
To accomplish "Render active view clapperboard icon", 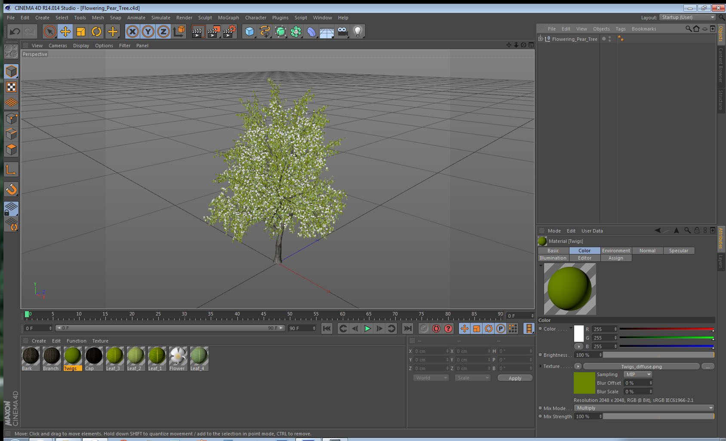I will (198, 31).
